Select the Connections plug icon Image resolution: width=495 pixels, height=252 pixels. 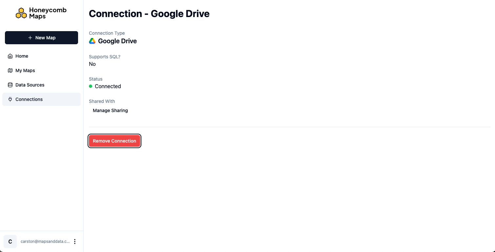[x=10, y=99]
